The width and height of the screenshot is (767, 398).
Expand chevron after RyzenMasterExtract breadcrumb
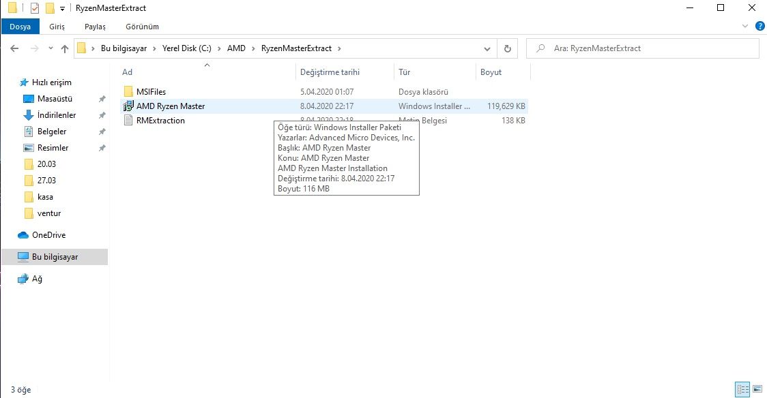[x=339, y=48]
